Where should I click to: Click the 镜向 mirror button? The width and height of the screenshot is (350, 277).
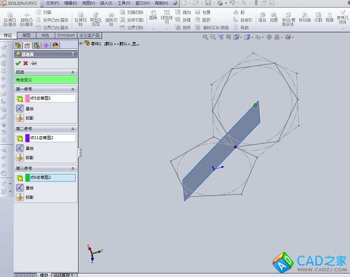pyautogui.click(x=183, y=12)
